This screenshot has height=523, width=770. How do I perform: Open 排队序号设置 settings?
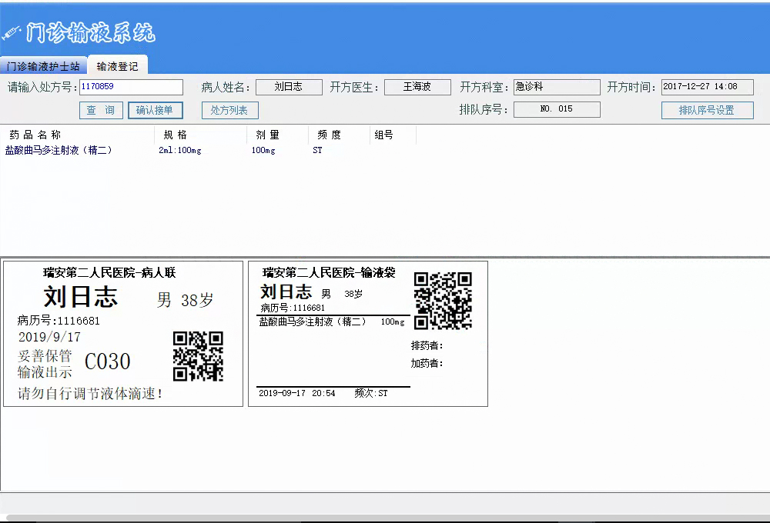[706, 111]
